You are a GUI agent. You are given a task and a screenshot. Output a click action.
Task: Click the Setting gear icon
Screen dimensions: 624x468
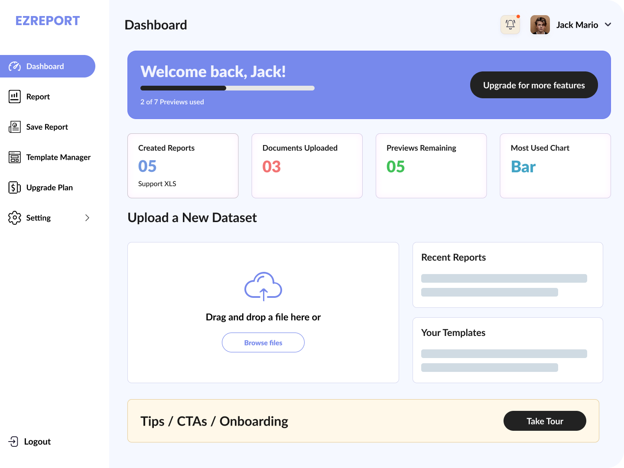(x=14, y=218)
